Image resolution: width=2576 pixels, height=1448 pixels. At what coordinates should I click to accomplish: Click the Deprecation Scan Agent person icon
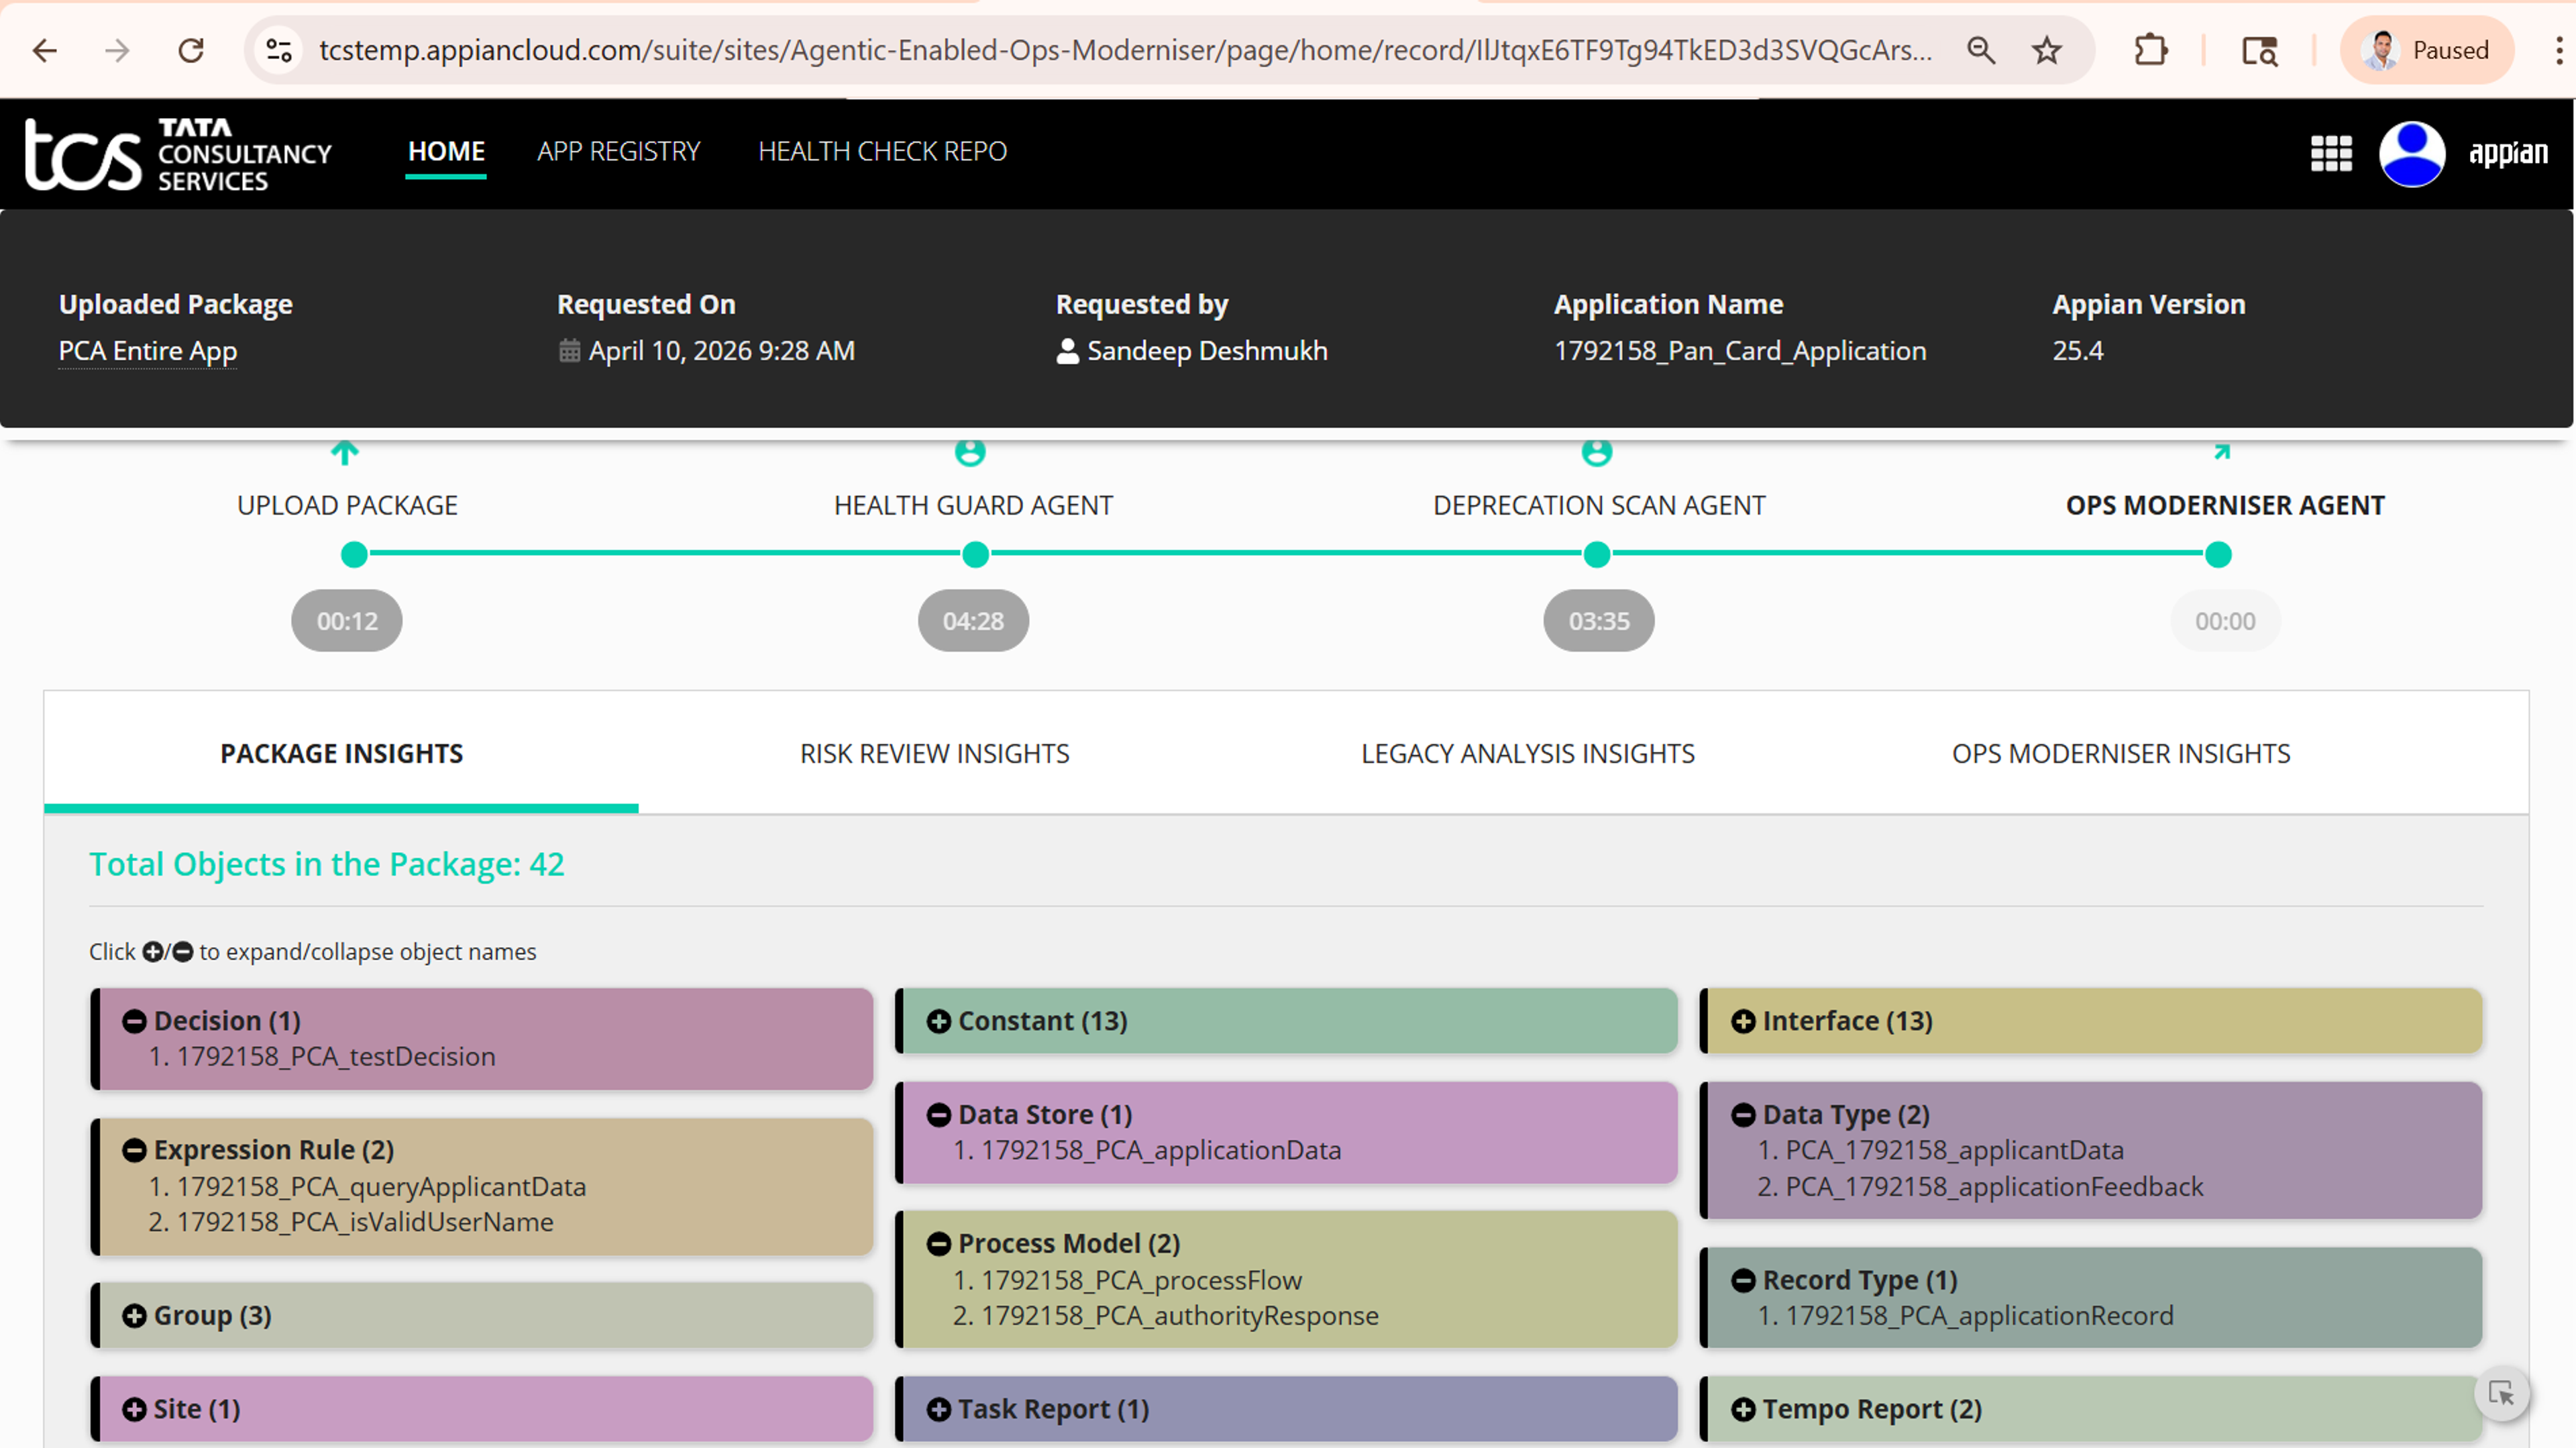pyautogui.click(x=1597, y=453)
